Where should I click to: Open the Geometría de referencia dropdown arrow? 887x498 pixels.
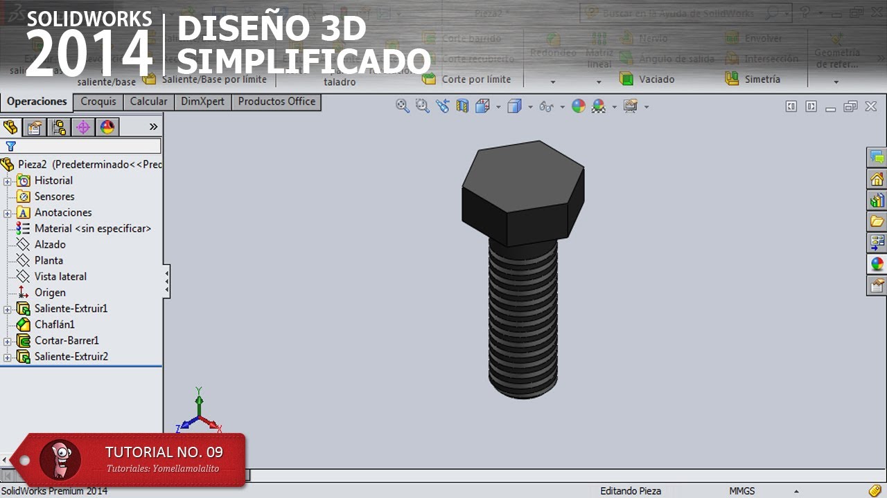click(836, 82)
